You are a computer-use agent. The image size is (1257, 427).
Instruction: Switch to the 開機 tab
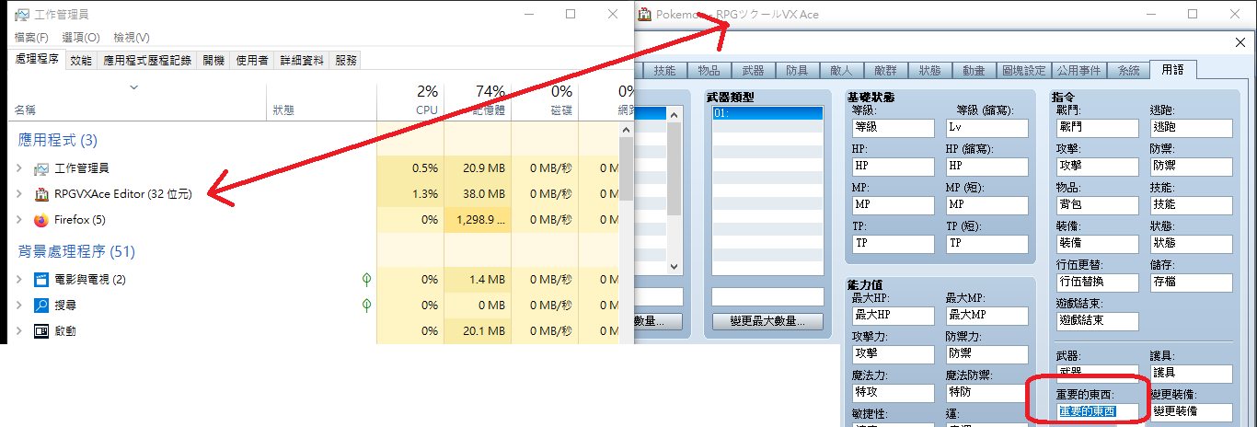(213, 61)
